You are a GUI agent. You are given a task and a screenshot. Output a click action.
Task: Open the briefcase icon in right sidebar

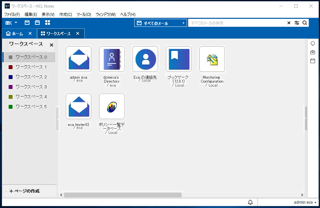pos(313,52)
